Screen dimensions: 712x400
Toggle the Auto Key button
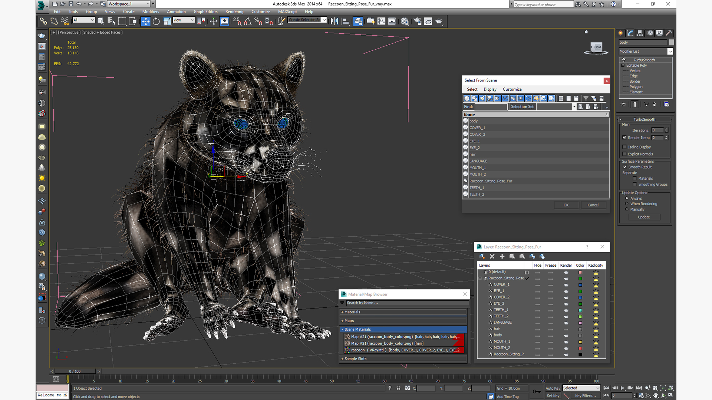[x=553, y=388]
